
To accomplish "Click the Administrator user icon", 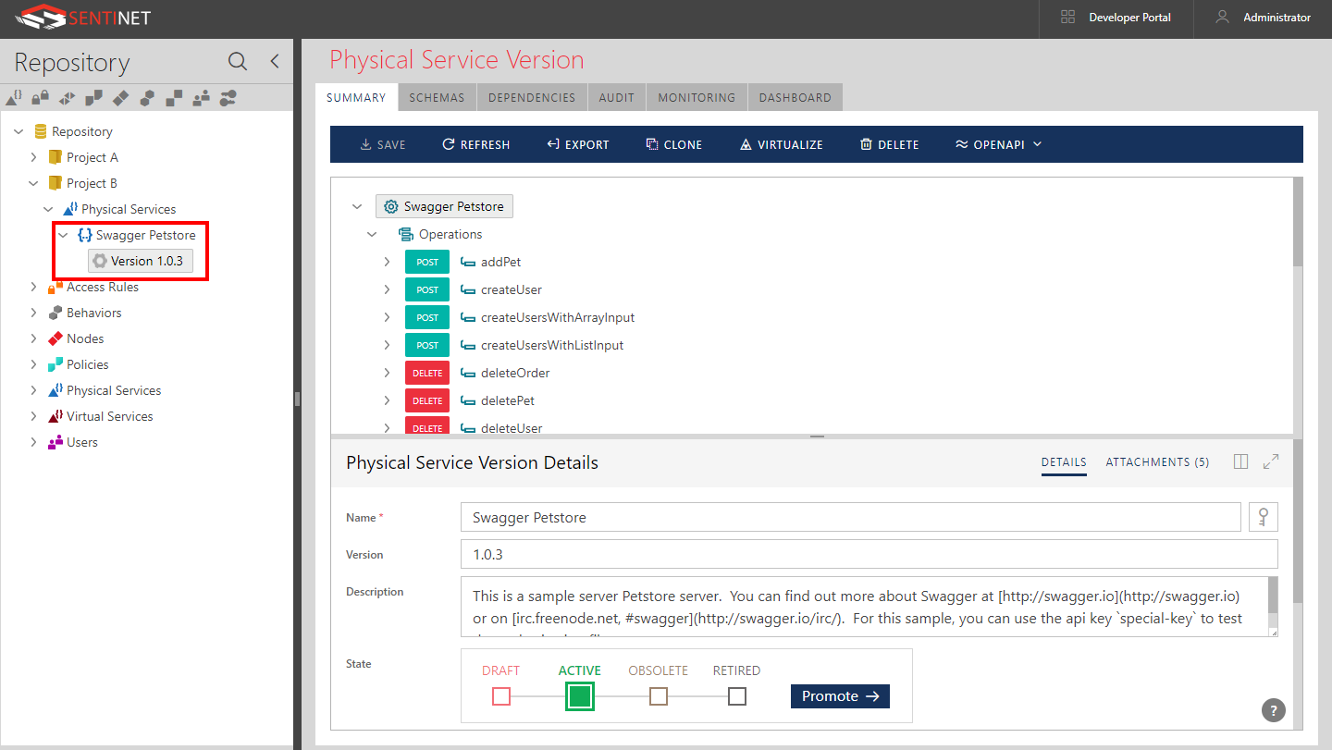I will point(1223,18).
